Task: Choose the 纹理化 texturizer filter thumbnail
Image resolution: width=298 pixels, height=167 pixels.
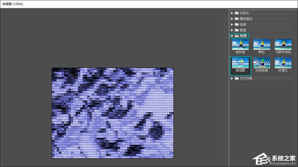Action: pos(283,63)
